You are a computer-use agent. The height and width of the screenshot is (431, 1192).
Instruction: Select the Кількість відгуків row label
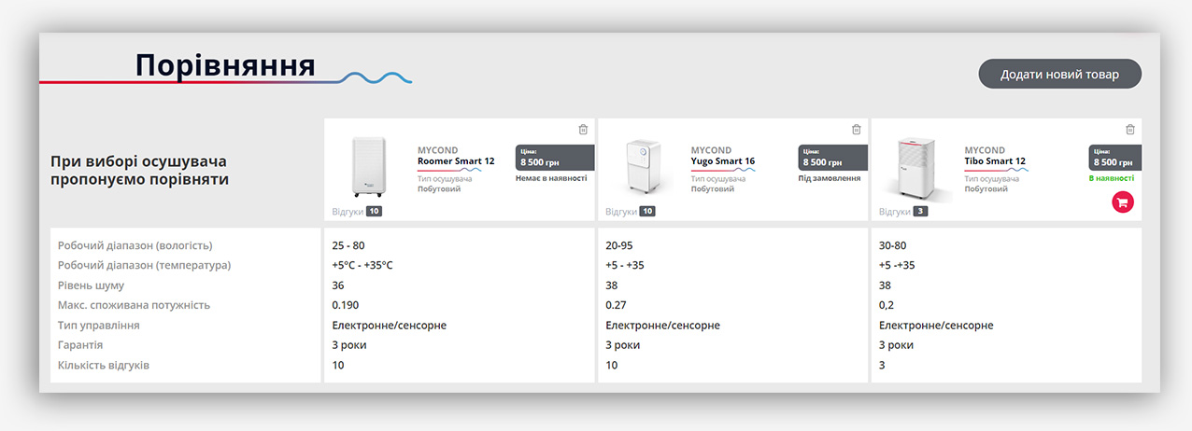pos(104,365)
